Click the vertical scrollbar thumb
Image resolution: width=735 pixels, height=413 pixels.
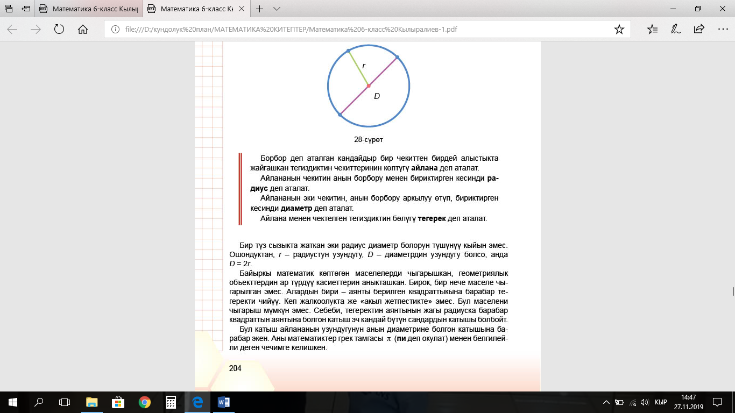click(732, 291)
